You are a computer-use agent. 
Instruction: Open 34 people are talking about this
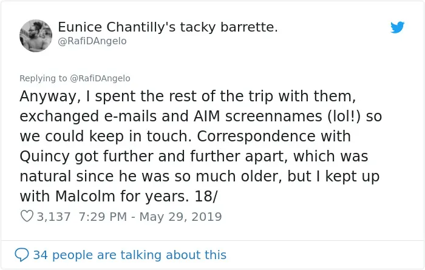click(x=129, y=255)
